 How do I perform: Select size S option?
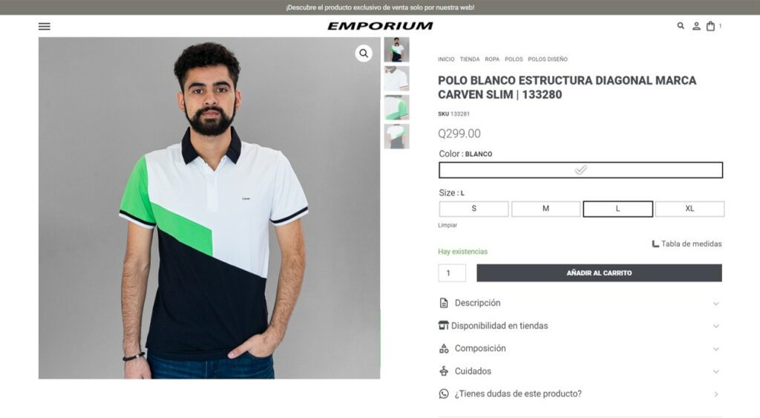coord(474,209)
